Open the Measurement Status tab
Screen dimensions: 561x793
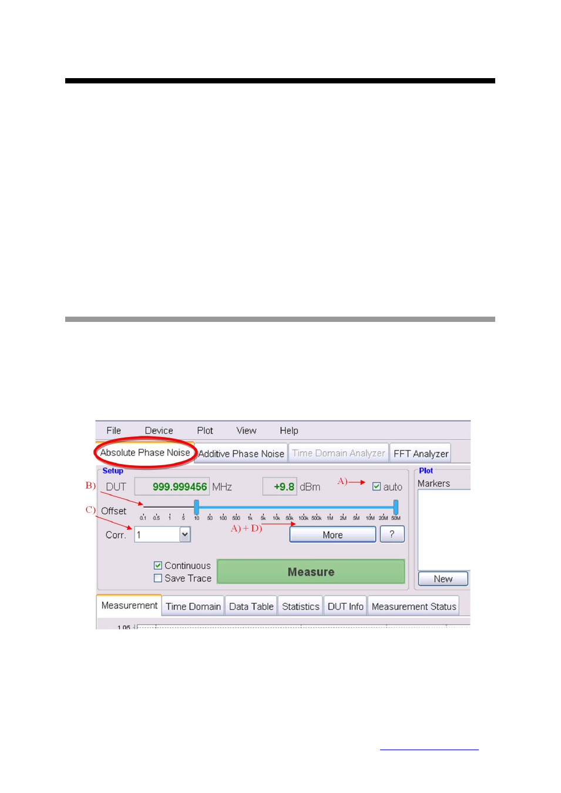pos(414,606)
